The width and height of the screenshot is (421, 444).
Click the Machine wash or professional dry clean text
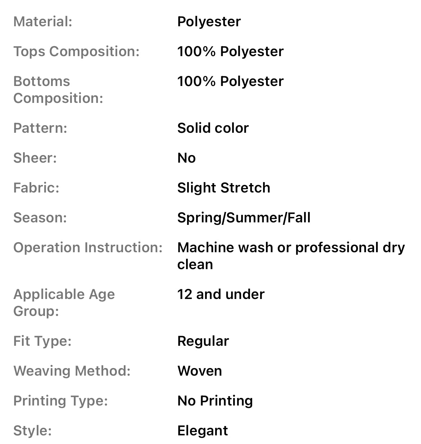click(x=291, y=255)
